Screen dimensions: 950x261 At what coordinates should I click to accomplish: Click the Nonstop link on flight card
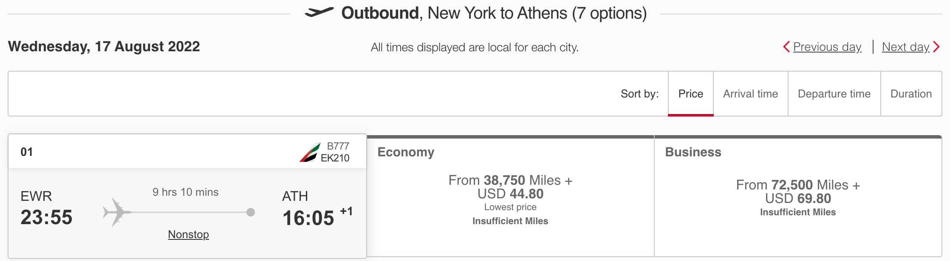pyautogui.click(x=188, y=234)
